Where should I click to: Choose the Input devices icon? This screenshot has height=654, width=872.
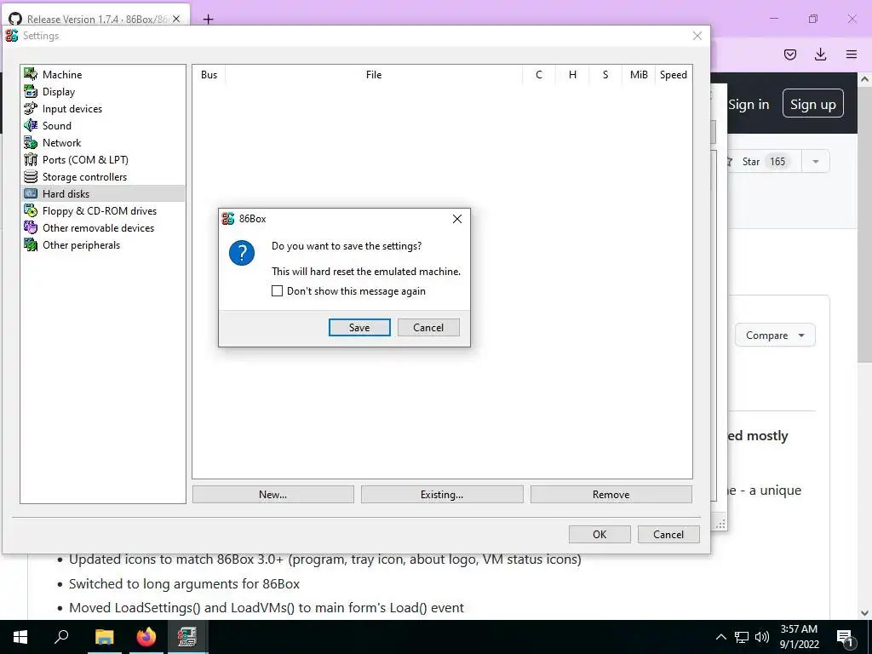point(31,108)
